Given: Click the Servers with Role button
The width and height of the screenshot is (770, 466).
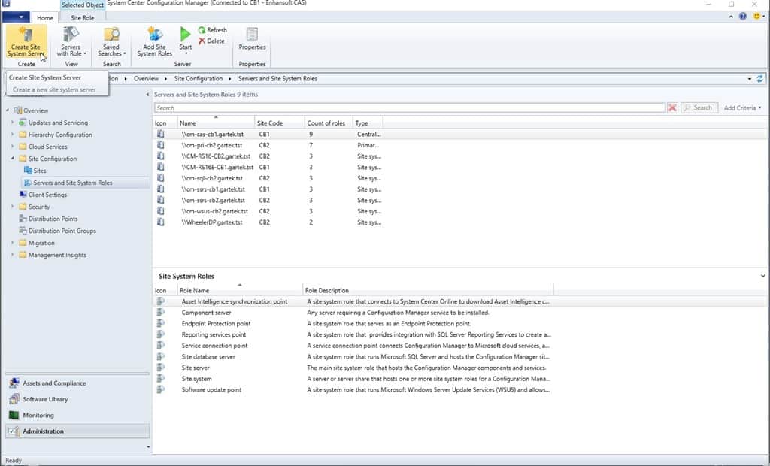Looking at the screenshot, I should tap(71, 41).
